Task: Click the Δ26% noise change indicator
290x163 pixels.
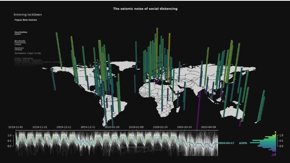Action: 243,143
